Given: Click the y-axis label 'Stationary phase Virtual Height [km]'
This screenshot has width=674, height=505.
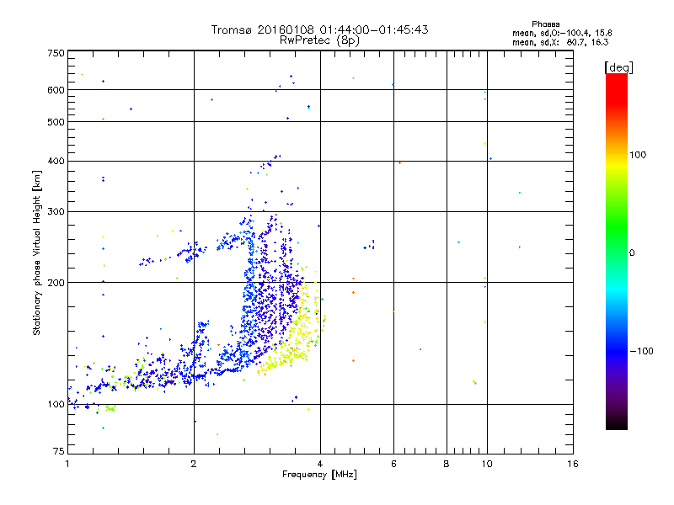Looking at the screenshot, I should coord(36,252).
